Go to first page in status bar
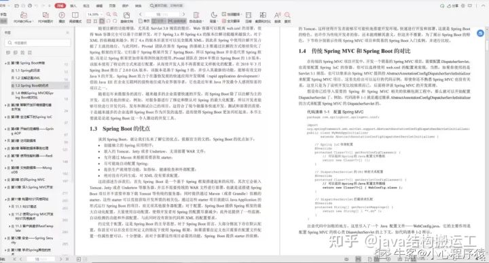The image size is (489, 263). pos(15,259)
